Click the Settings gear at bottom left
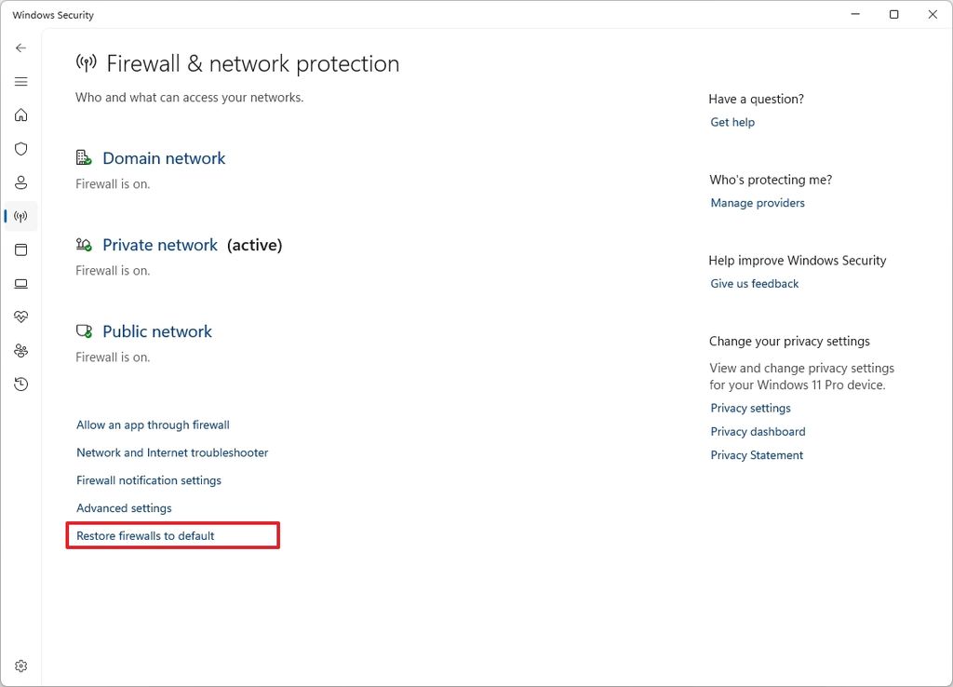Image resolution: width=953 pixels, height=687 pixels. (20, 666)
